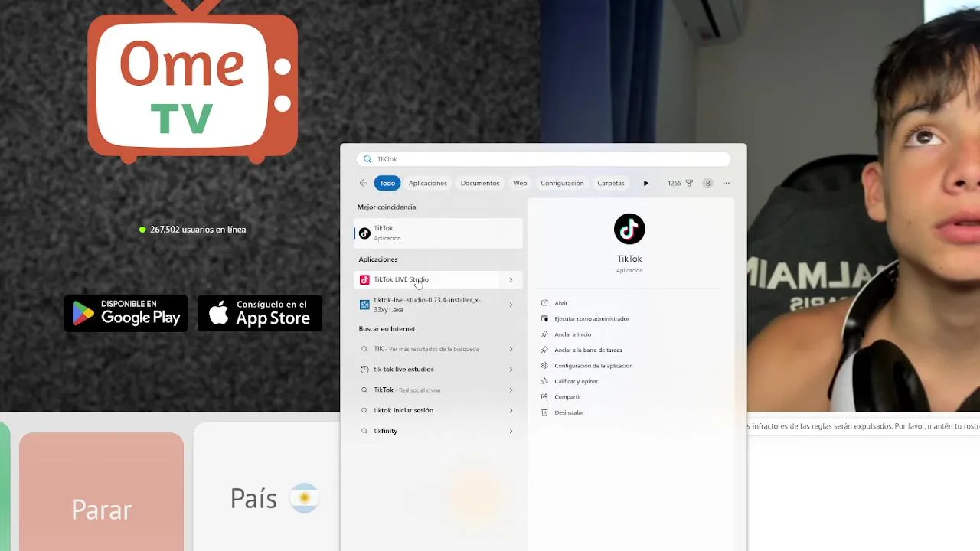This screenshot has height=551, width=980.
Task: Click the installer exe file icon
Action: click(x=364, y=305)
